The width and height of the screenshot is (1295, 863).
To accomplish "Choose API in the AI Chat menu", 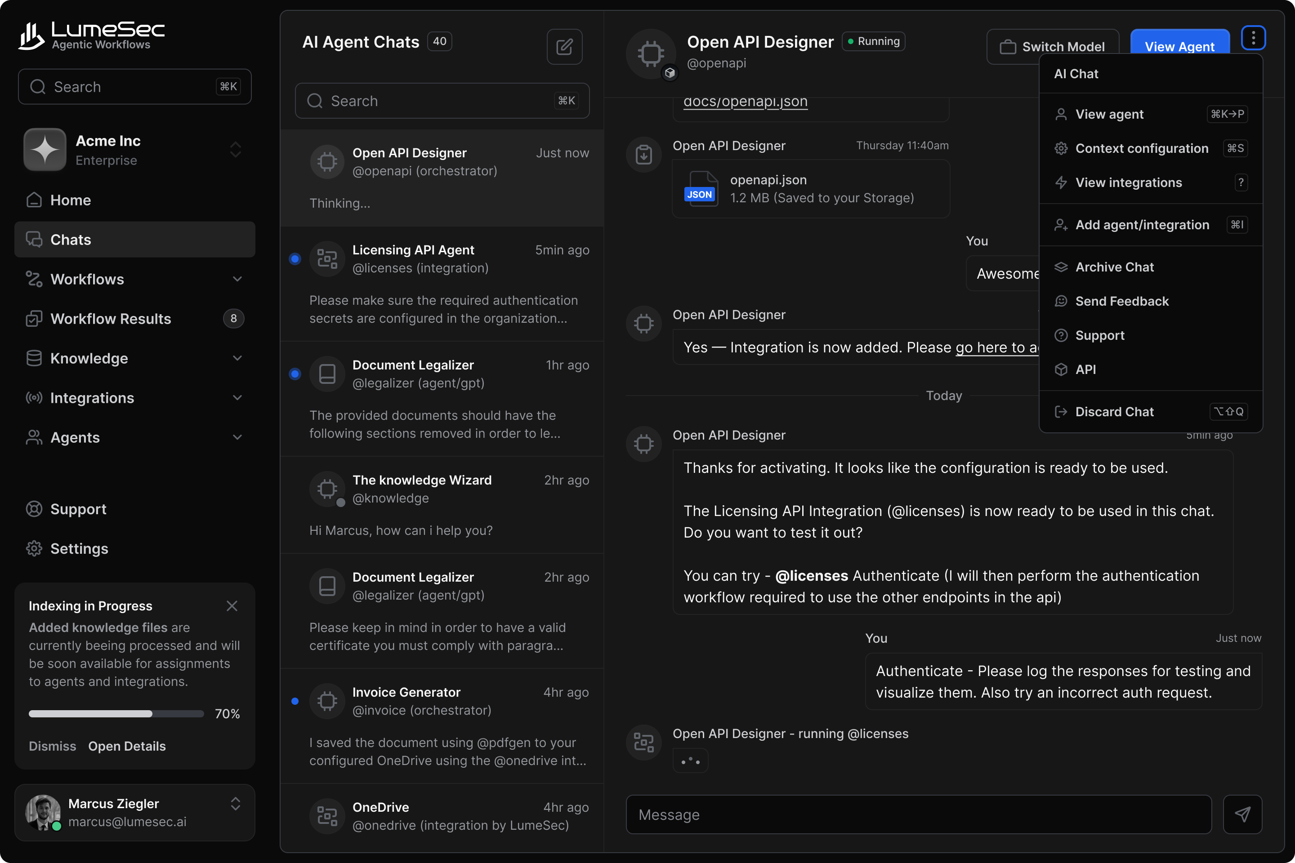I will click(x=1151, y=369).
